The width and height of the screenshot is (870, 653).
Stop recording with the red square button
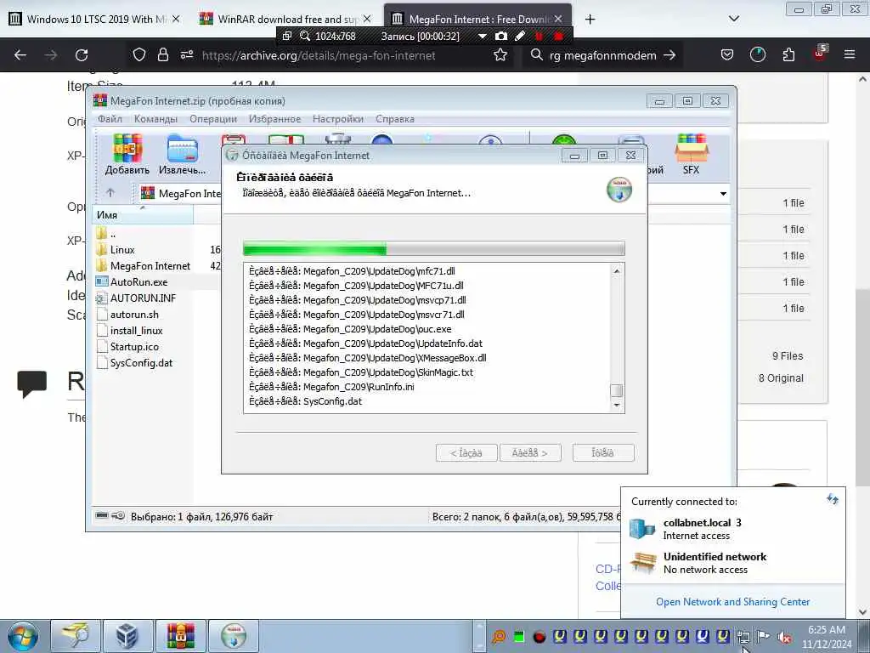tap(558, 36)
